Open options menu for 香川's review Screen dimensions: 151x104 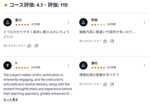[68, 22]
